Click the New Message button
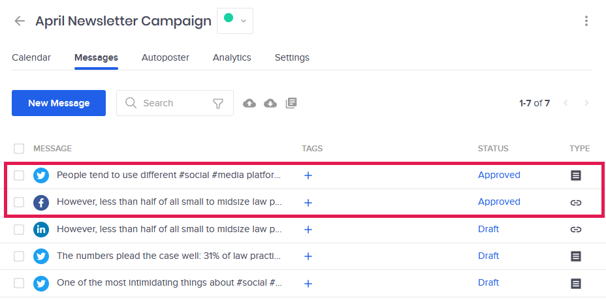 (x=59, y=103)
